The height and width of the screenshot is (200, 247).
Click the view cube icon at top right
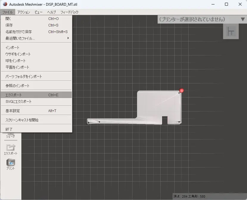coord(231,31)
